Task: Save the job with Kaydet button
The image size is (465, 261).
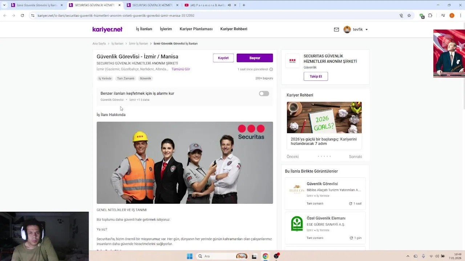Action: 223,58
